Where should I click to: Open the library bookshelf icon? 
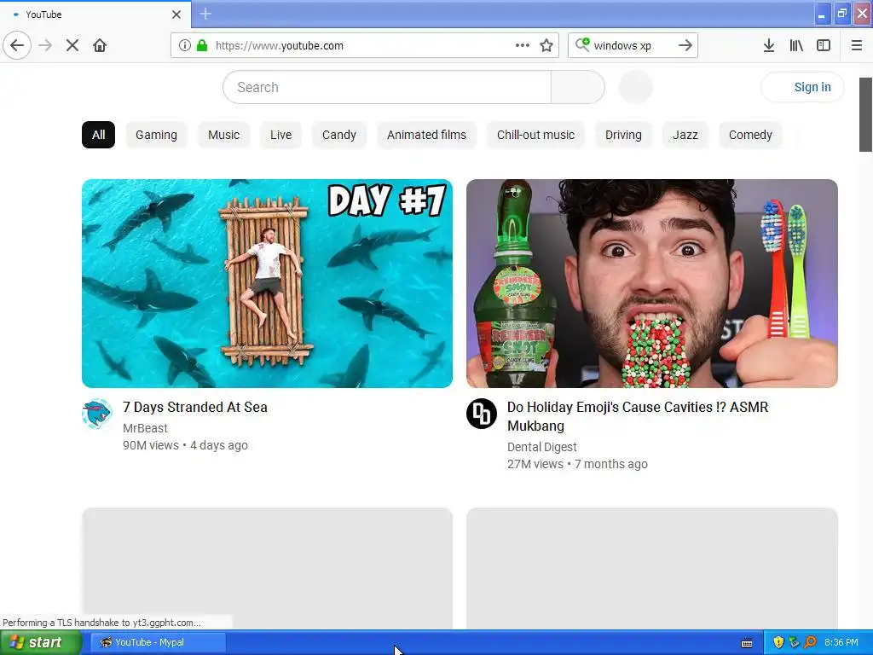point(796,45)
